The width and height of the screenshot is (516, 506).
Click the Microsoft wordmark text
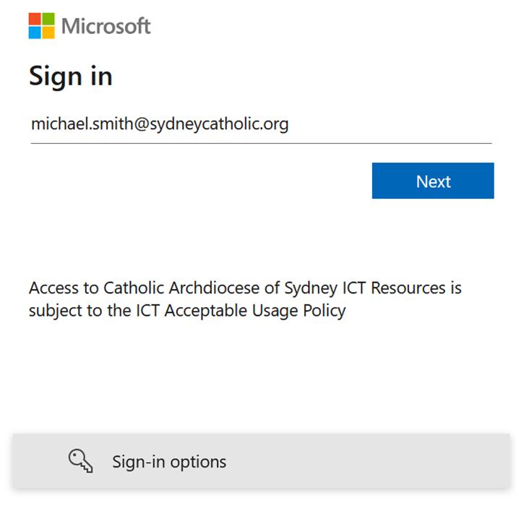106,27
